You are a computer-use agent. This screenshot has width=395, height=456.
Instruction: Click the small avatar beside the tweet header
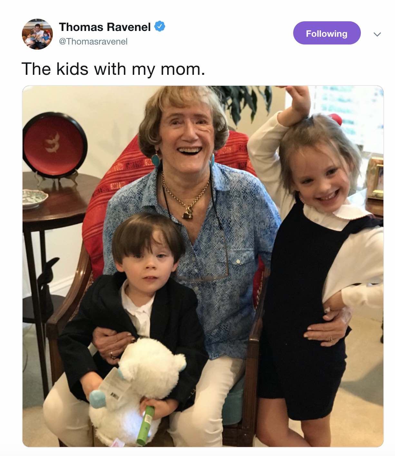pos(37,34)
